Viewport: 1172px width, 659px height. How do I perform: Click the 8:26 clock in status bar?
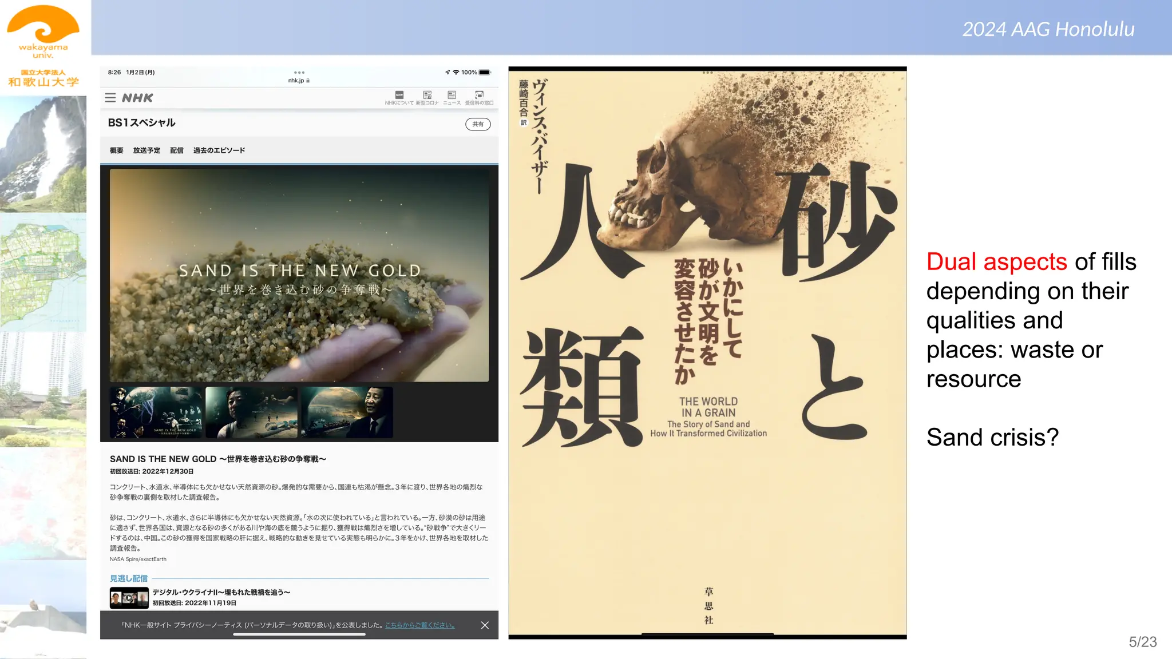tap(114, 72)
